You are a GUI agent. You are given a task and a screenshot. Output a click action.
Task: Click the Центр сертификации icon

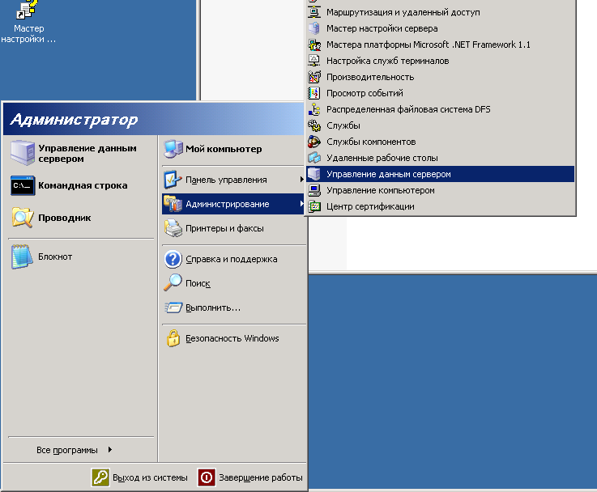point(314,206)
